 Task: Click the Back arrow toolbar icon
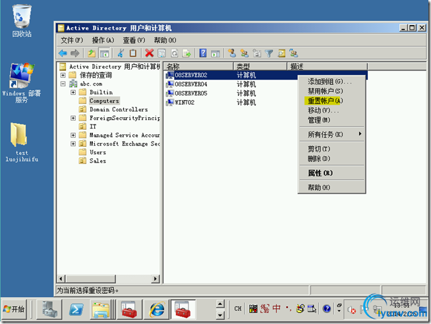pyautogui.click(x=63, y=53)
